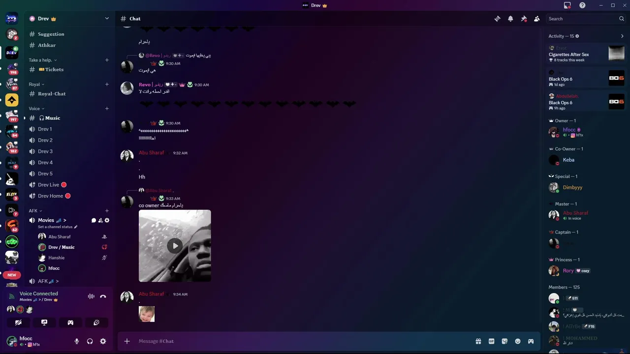
Task: Open Cigarettes After Sex activity card
Action: click(587, 54)
